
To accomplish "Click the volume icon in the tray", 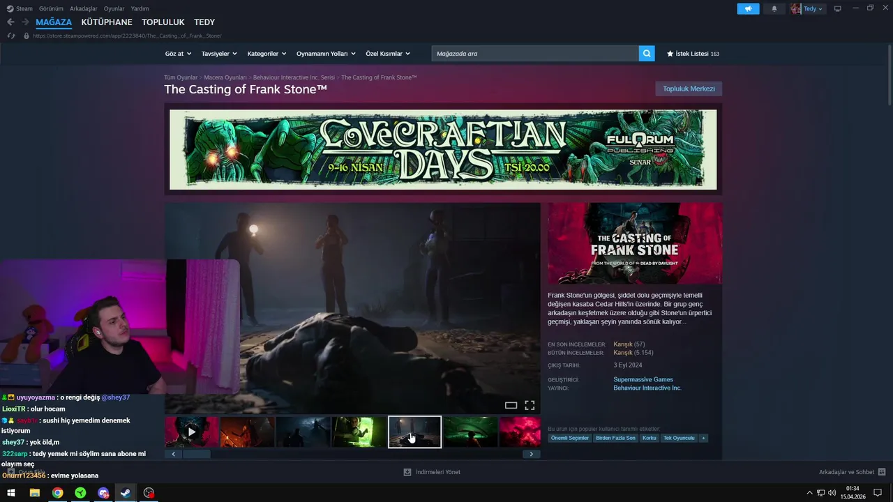I will pos(832,493).
